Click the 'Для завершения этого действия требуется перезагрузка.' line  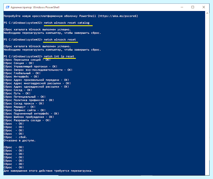coord(48,171)
